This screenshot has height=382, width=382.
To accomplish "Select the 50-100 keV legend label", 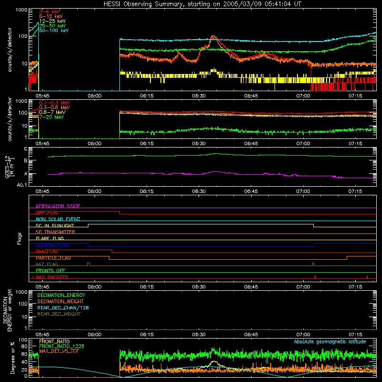I will pos(54,31).
